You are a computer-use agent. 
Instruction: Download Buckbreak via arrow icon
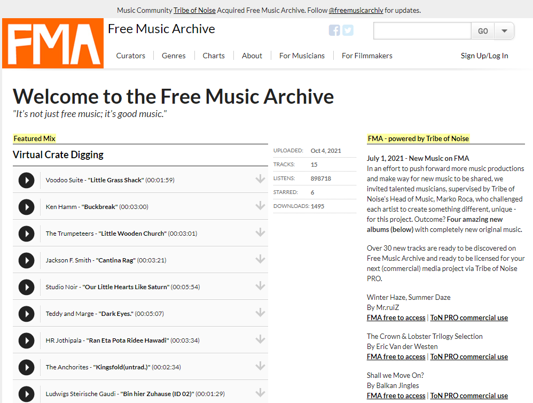tap(261, 205)
